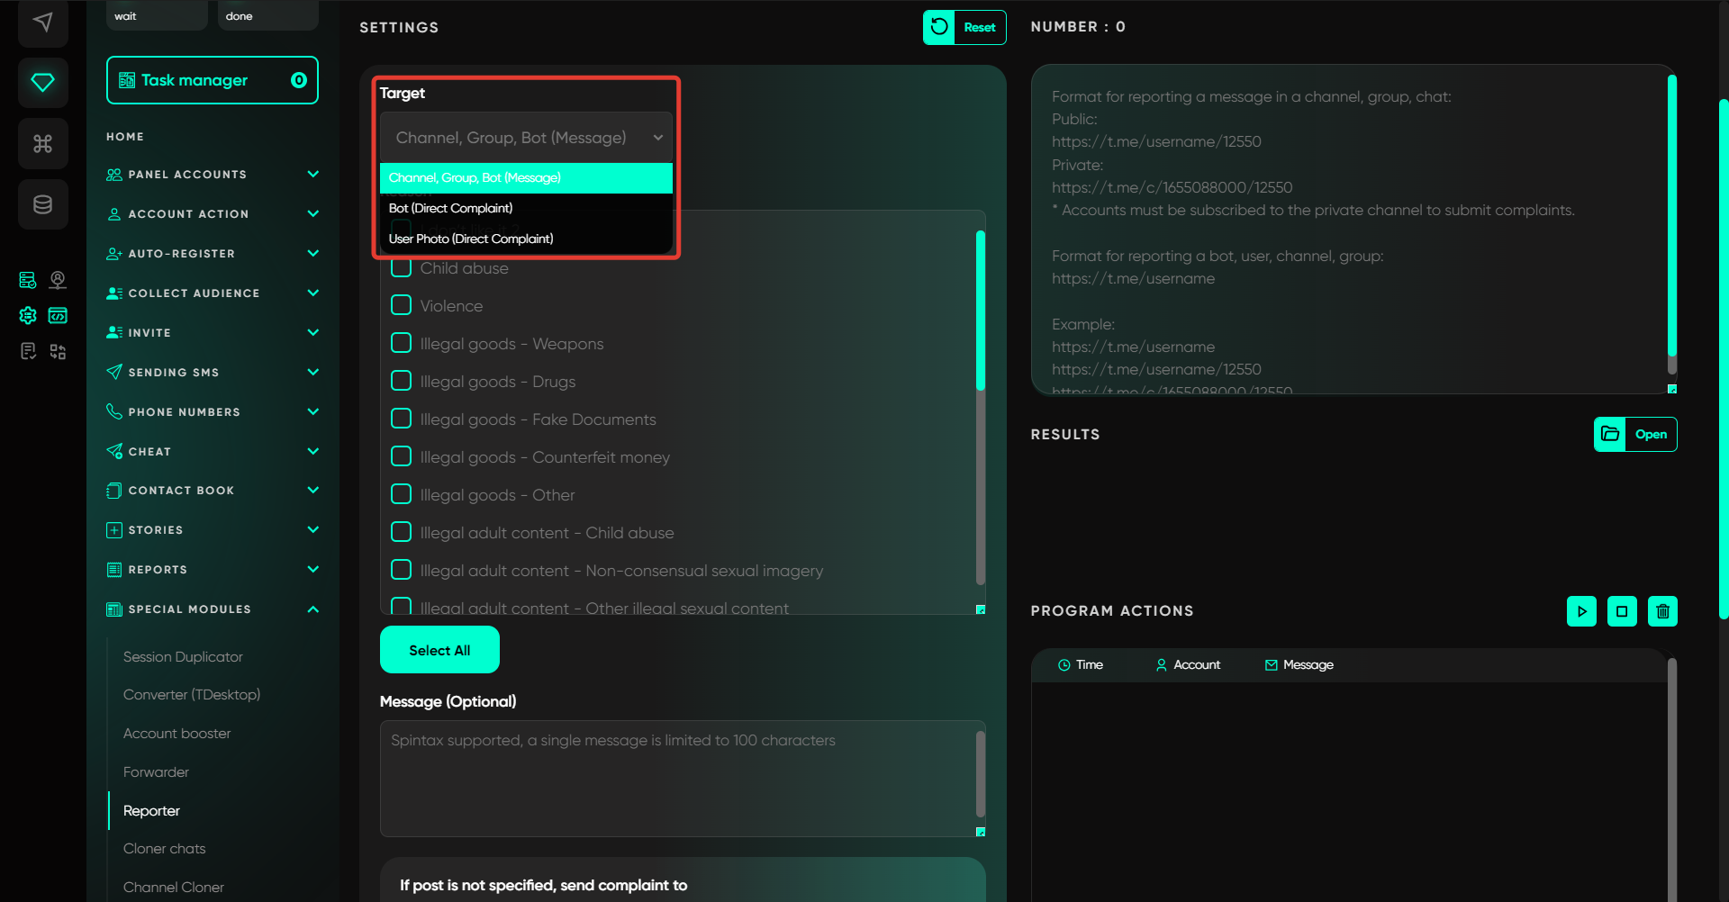Viewport: 1729px width, 902px height.
Task: Start the program with the play button
Action: click(1581, 611)
